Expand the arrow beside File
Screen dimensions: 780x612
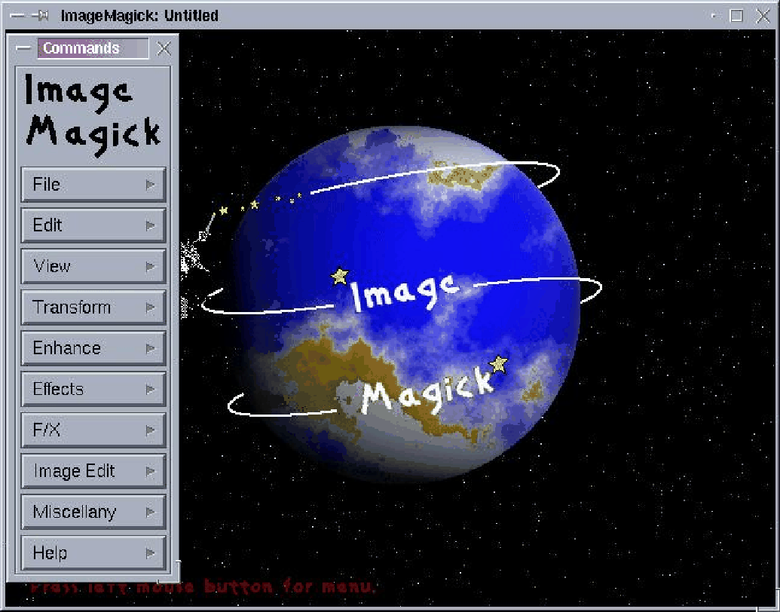150,185
